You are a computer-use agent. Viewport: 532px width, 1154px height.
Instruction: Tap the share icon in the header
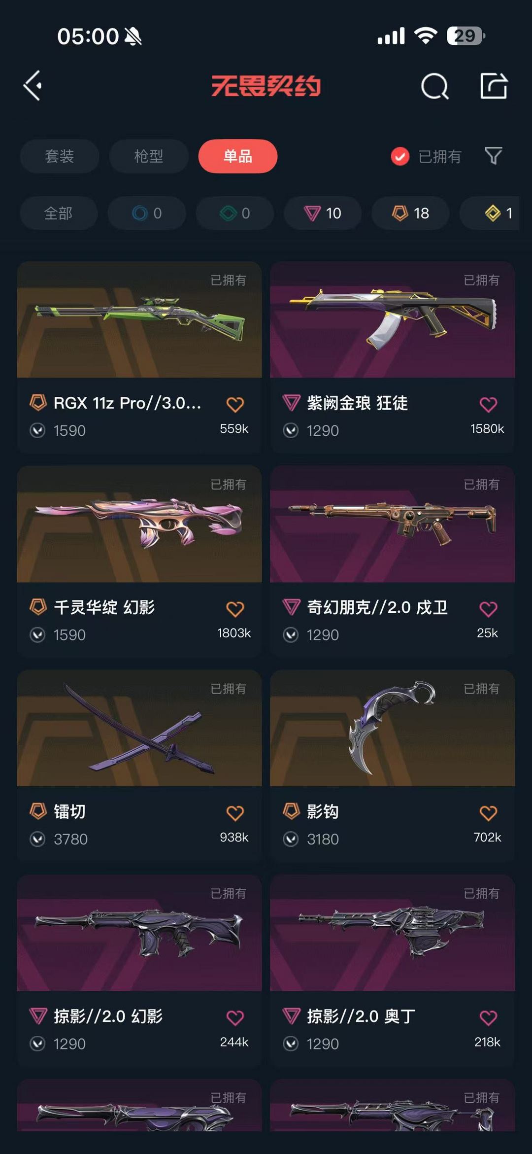coord(494,86)
